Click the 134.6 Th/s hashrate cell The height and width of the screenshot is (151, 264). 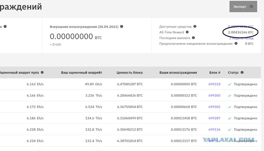click(x=94, y=118)
